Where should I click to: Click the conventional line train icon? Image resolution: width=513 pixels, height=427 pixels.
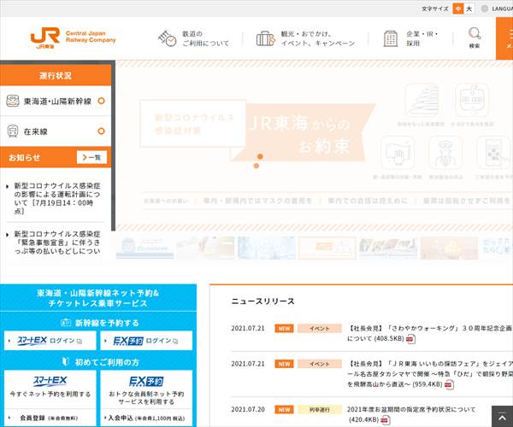click(x=13, y=131)
